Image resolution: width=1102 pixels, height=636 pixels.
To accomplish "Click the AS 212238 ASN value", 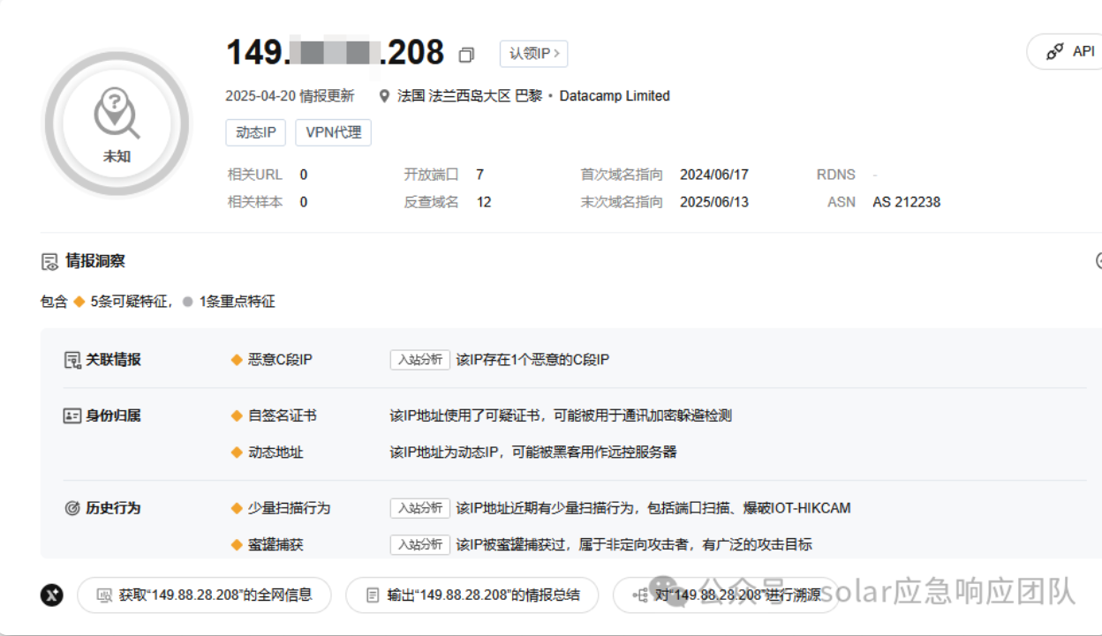I will (x=906, y=202).
